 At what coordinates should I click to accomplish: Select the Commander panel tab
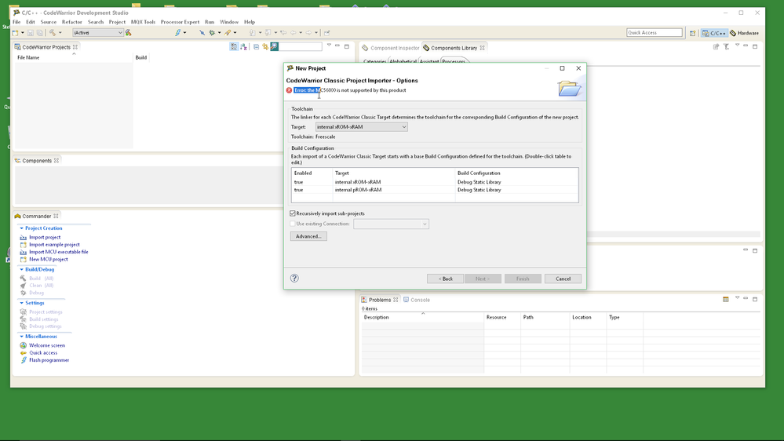pos(36,216)
